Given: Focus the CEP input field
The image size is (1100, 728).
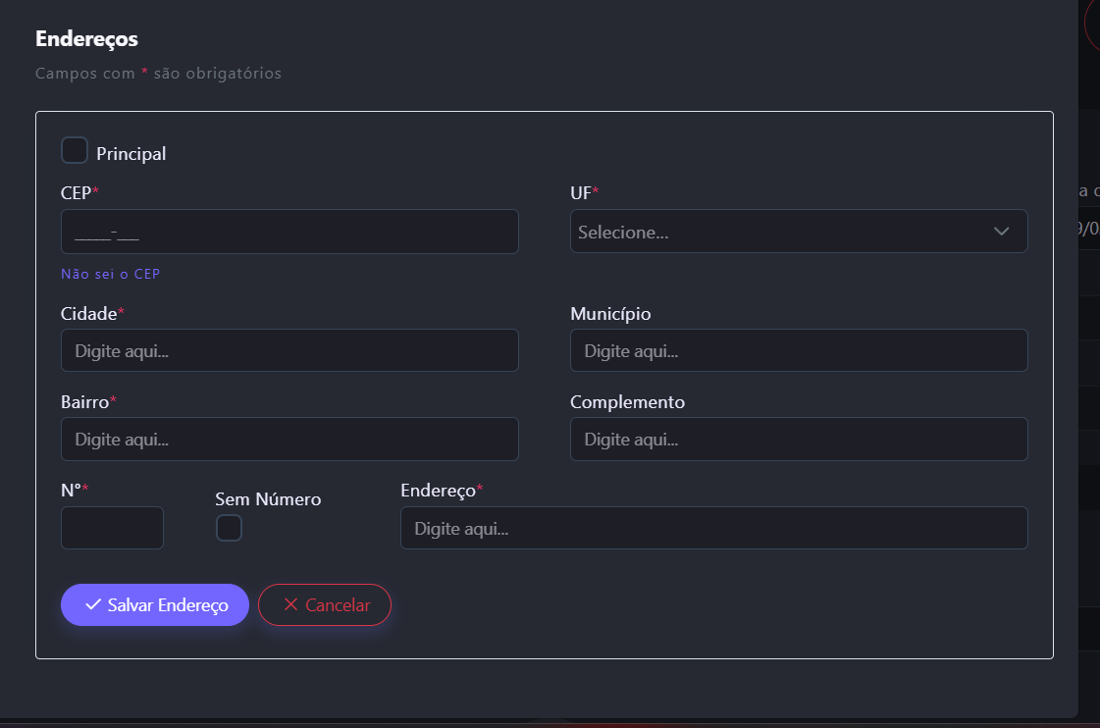Looking at the screenshot, I should point(289,232).
